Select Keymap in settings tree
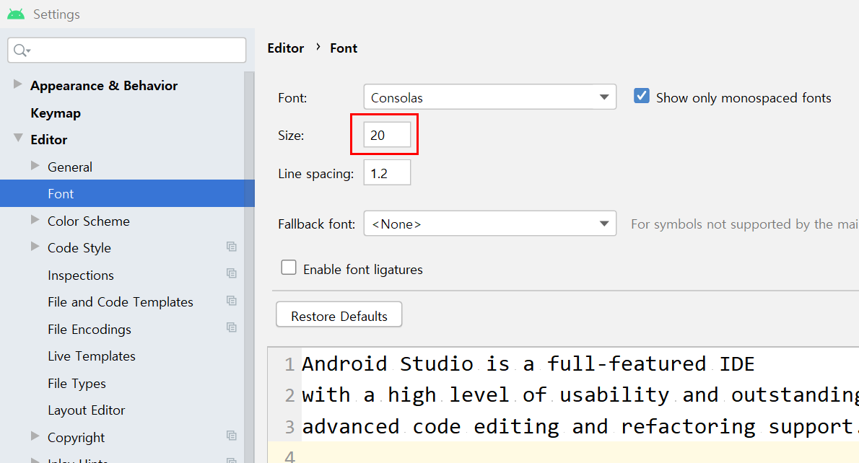This screenshot has height=463, width=859. (56, 113)
